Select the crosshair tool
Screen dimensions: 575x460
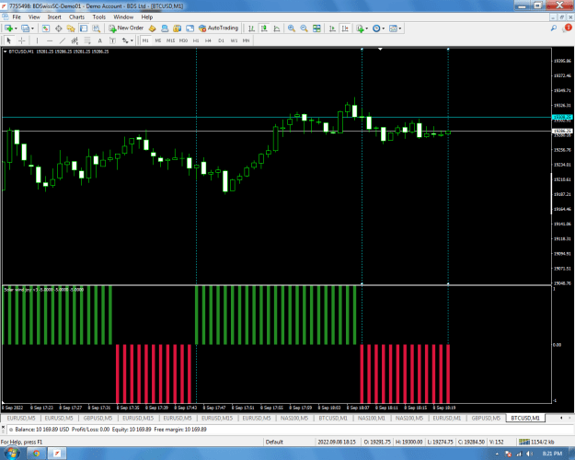click(22, 40)
